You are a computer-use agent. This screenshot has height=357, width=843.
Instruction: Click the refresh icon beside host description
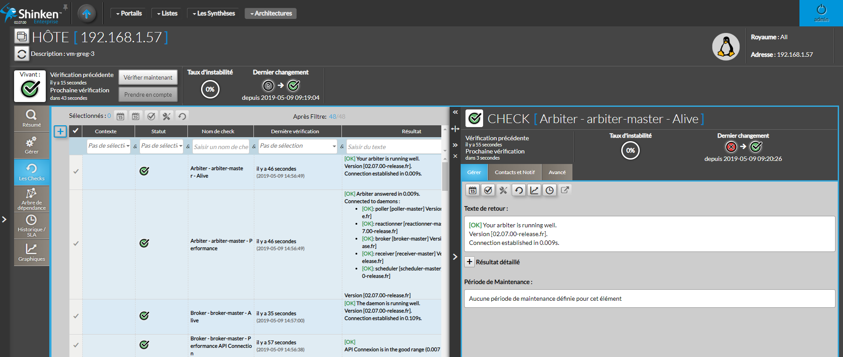point(22,54)
